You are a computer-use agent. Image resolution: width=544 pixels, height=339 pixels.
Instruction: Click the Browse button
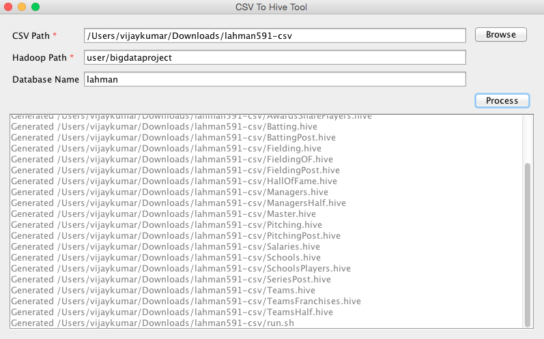tap(501, 35)
